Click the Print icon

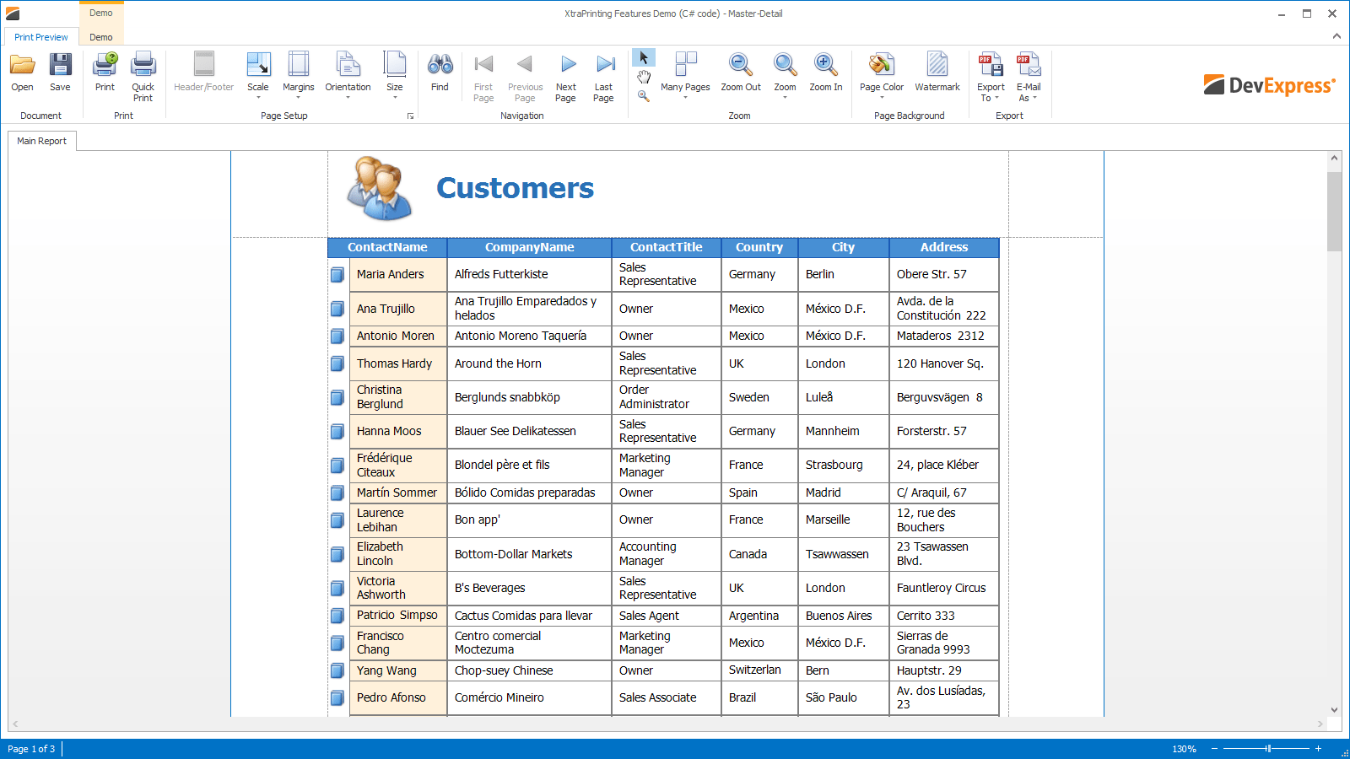[105, 72]
